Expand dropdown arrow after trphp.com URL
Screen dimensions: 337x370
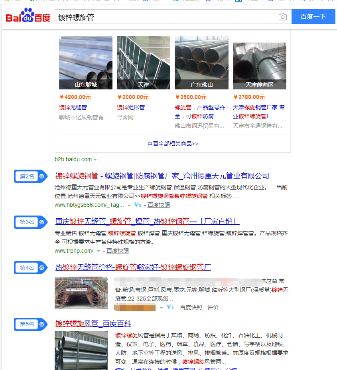click(99, 251)
